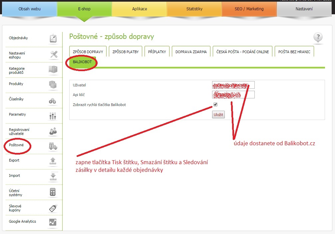Viewport: 335px width, 234px height.
Task: Navigate to Slevové kupóny in the sidebar
Action: [x=15, y=208]
